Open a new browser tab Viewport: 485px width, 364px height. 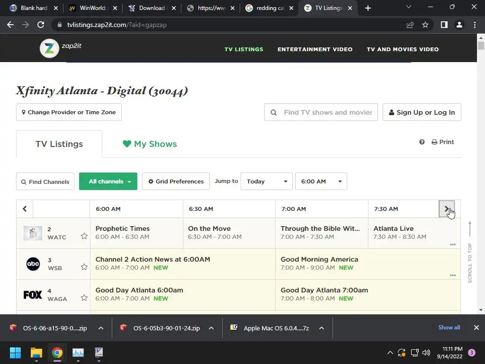click(368, 8)
